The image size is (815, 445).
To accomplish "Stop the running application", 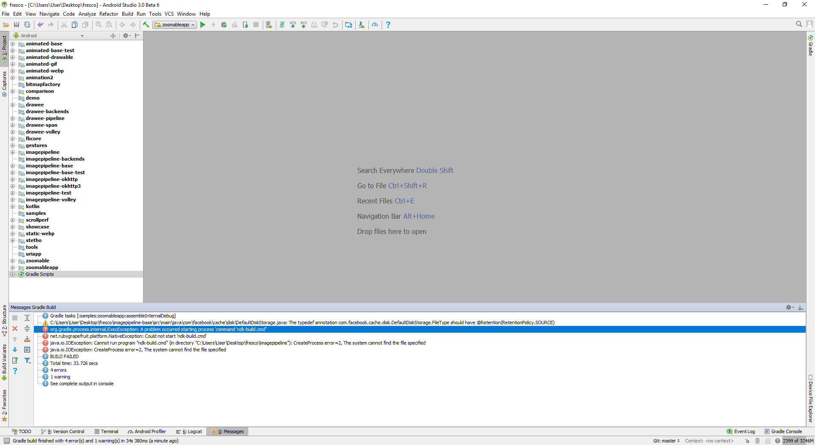I will pos(256,25).
